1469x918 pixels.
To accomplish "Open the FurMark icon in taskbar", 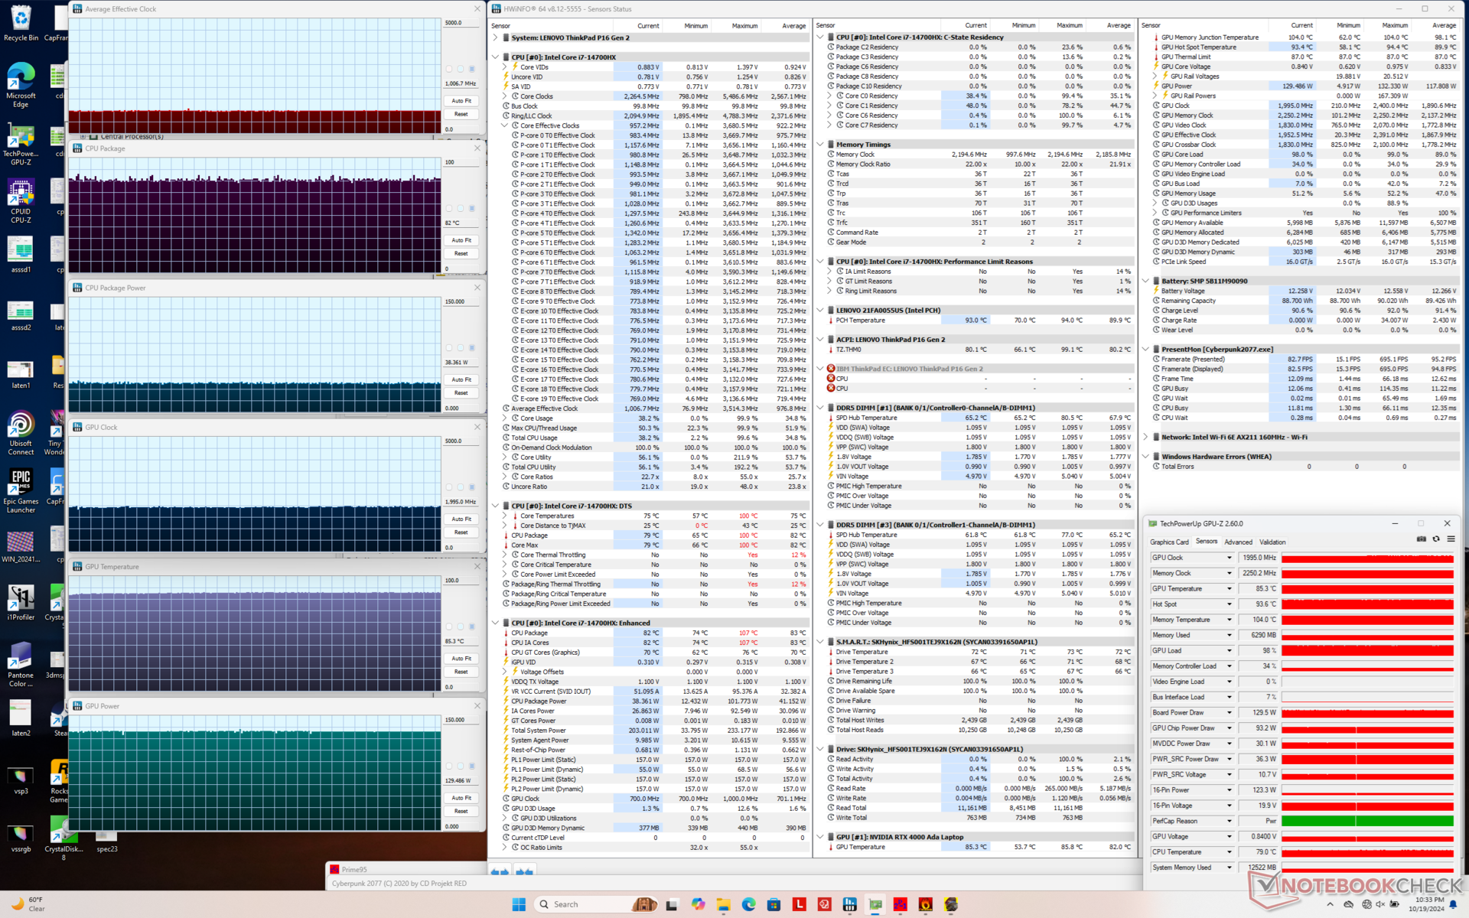I will 925,904.
